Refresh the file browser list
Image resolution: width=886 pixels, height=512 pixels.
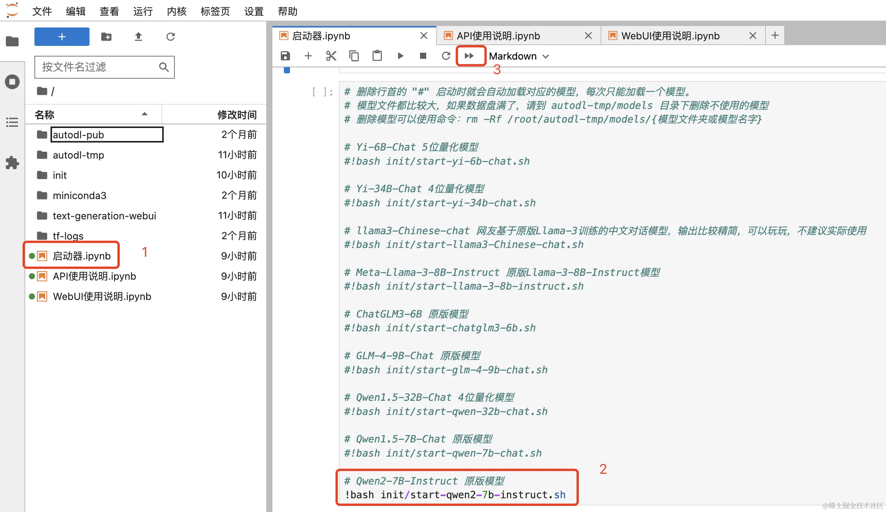pyautogui.click(x=171, y=37)
